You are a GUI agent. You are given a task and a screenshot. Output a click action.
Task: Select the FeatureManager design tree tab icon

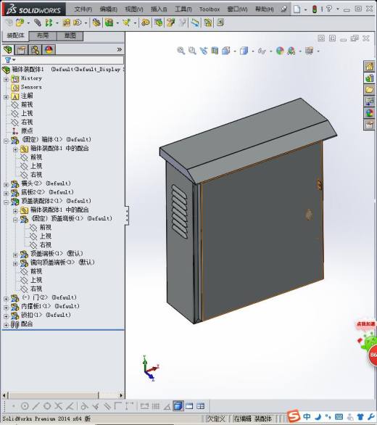click(x=8, y=50)
